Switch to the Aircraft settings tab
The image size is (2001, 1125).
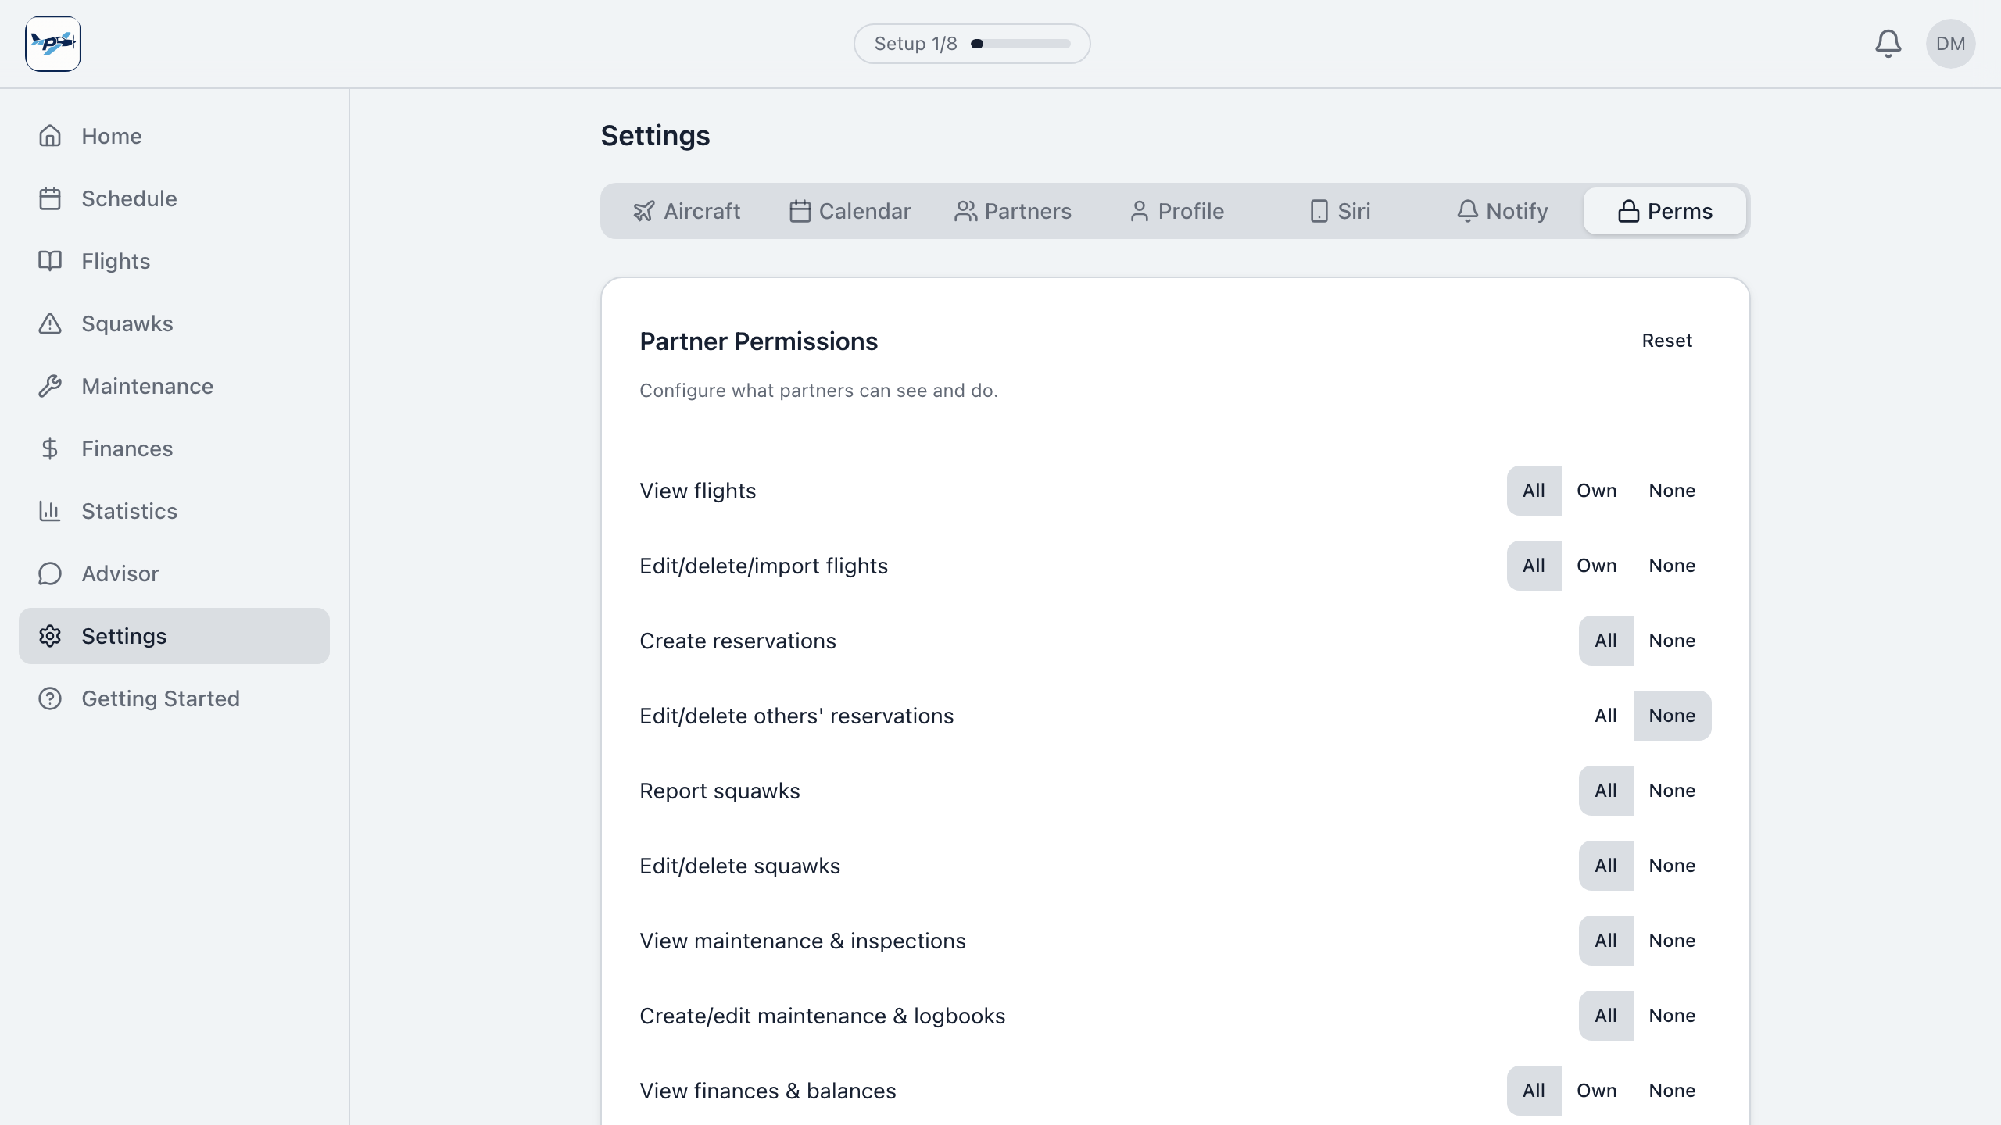pos(686,211)
